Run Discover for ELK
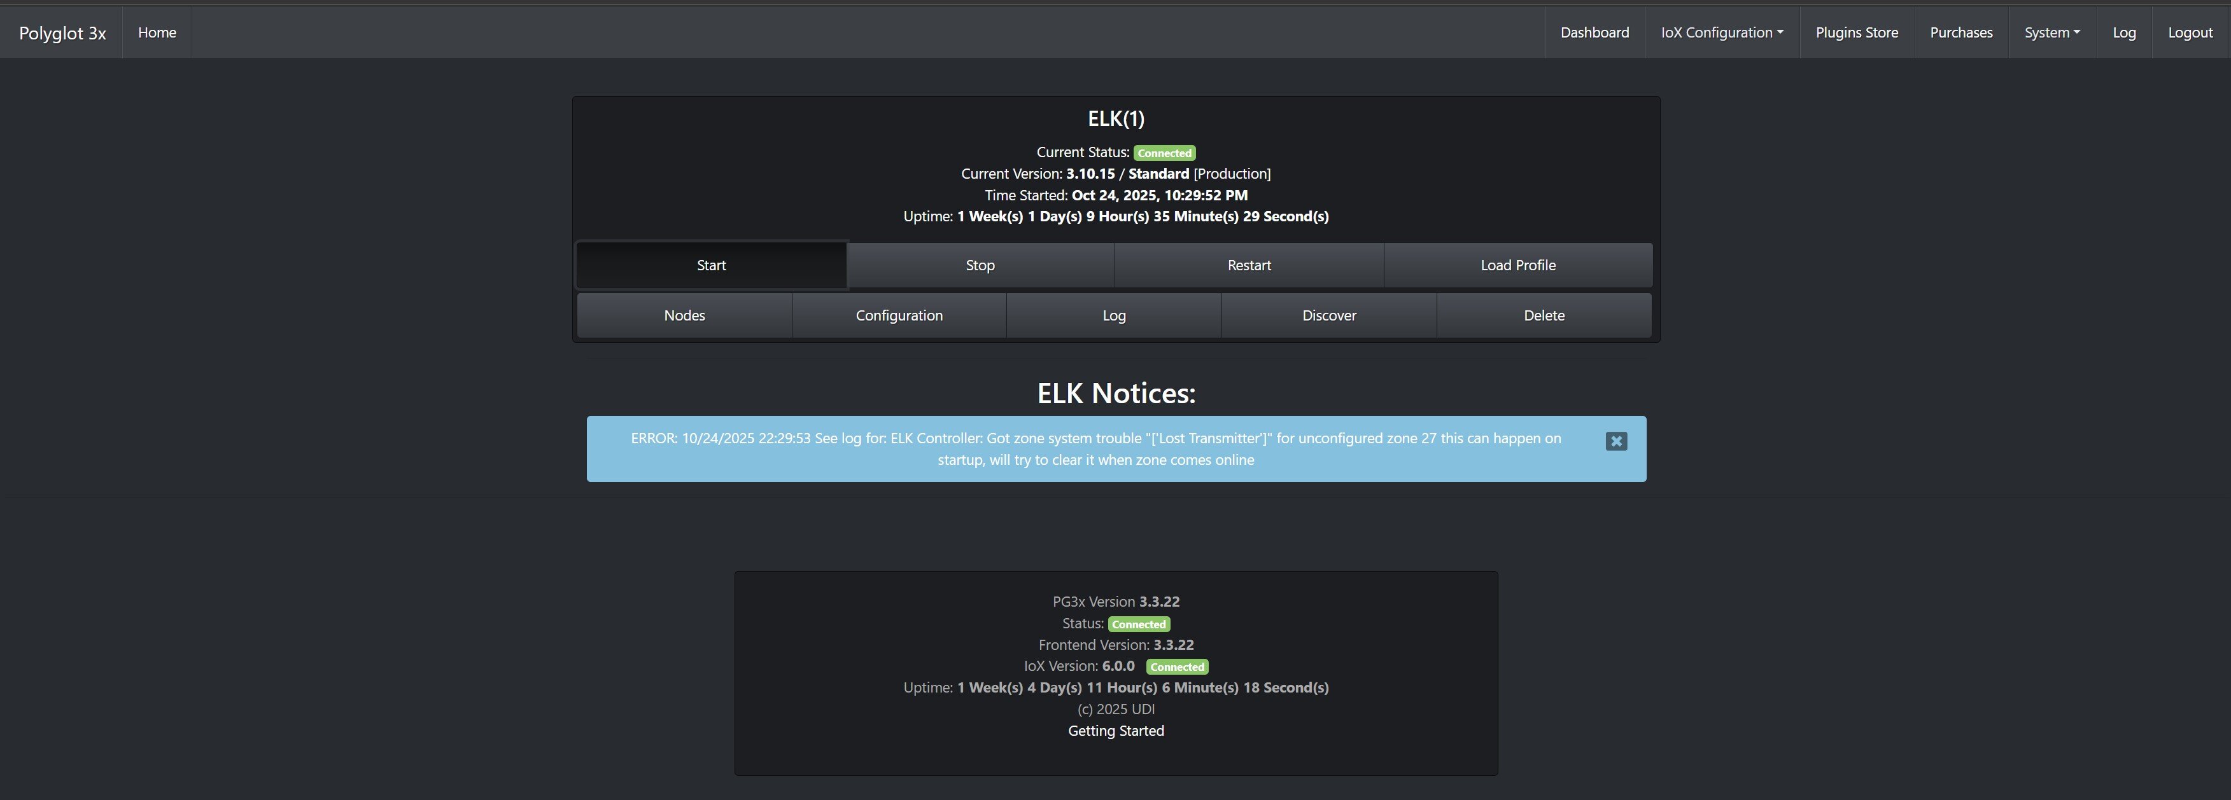Viewport: 2231px width, 800px height. tap(1328, 315)
